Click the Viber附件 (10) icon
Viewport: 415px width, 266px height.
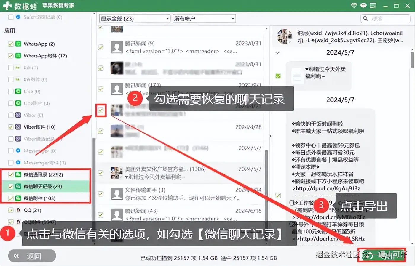pos(18,127)
